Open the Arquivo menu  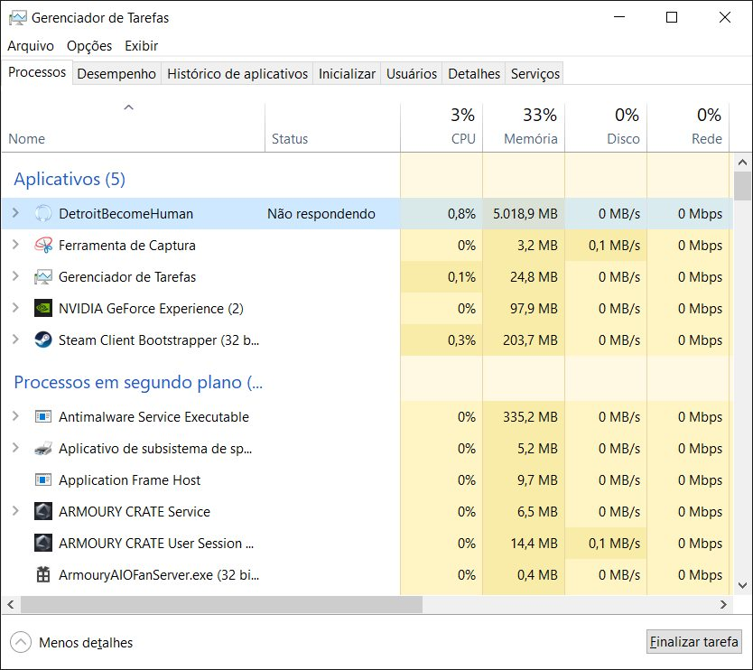[x=31, y=46]
